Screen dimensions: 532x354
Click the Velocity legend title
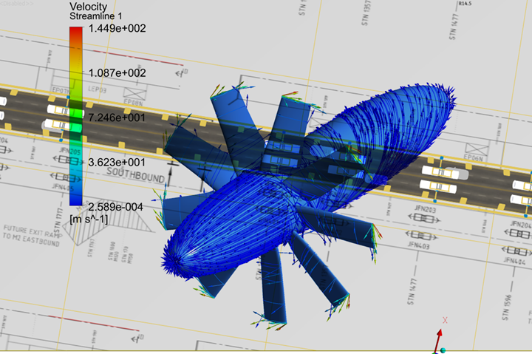(x=88, y=7)
